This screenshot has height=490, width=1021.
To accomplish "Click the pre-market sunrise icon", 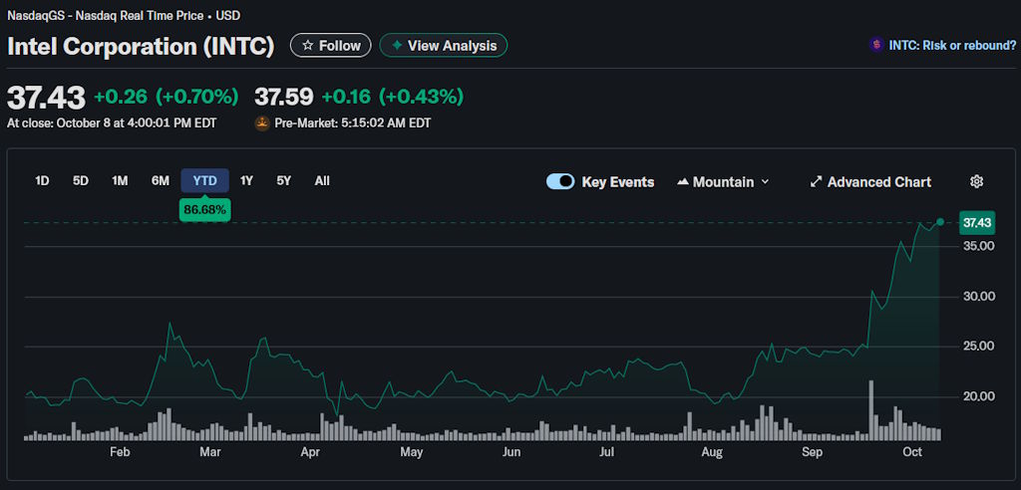I will pos(263,123).
